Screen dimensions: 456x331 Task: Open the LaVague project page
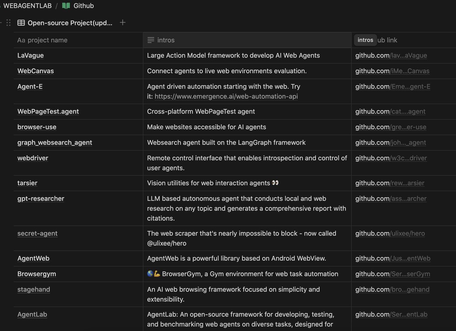pyautogui.click(x=30, y=56)
